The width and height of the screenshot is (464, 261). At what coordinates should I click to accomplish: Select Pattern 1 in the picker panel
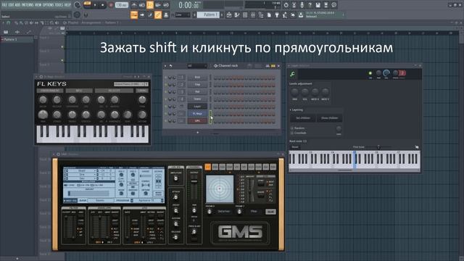(17, 39)
